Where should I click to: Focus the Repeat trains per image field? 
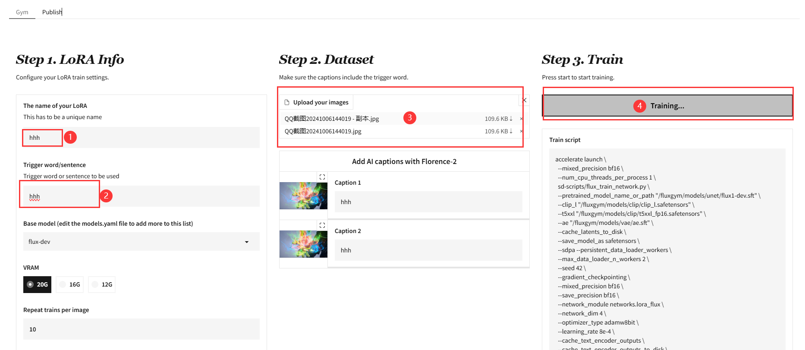[x=141, y=329]
